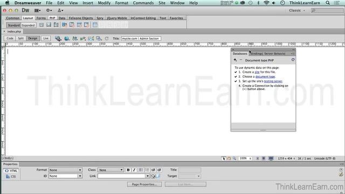Choose the Select tool in status bar

point(224,158)
